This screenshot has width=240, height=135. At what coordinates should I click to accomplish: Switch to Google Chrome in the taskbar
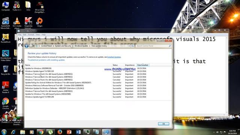41,132
